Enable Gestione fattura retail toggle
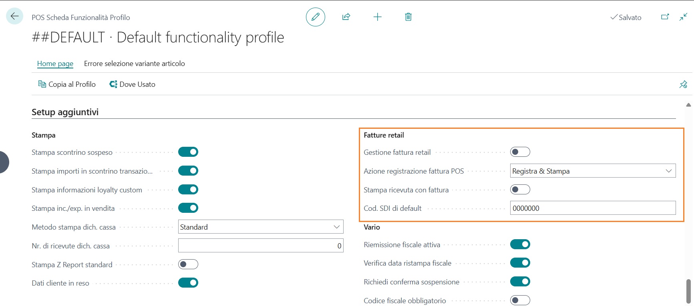Screen dimensions: 694x306 (520, 152)
